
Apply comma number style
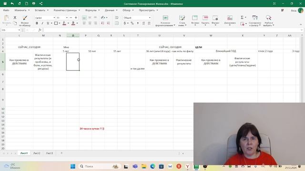coord(138,23)
